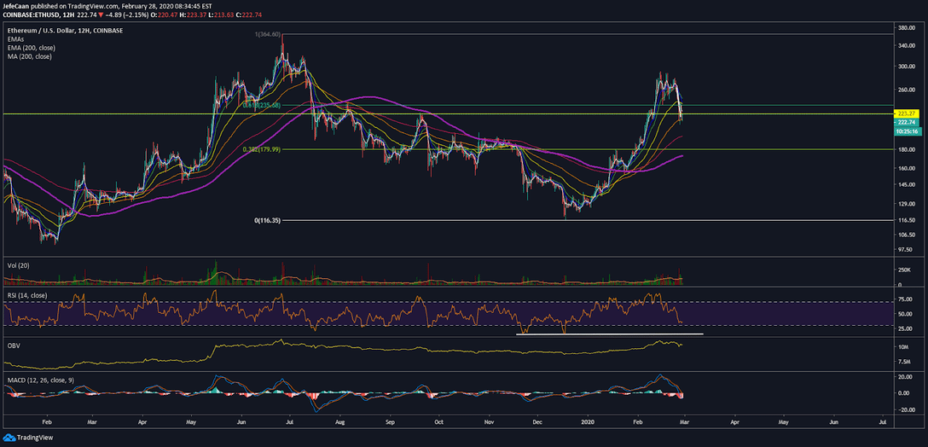This screenshot has height=447, width=928.
Task: Click the 145.00 price axis label
Action: click(908, 185)
